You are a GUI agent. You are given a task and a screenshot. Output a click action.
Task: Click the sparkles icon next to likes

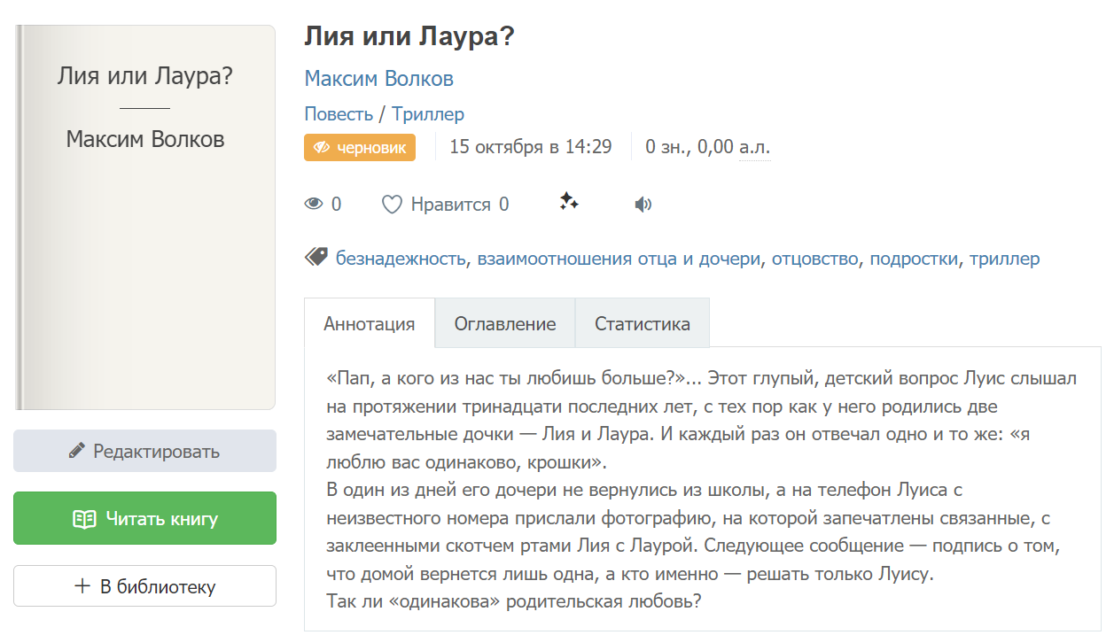pyautogui.click(x=569, y=203)
